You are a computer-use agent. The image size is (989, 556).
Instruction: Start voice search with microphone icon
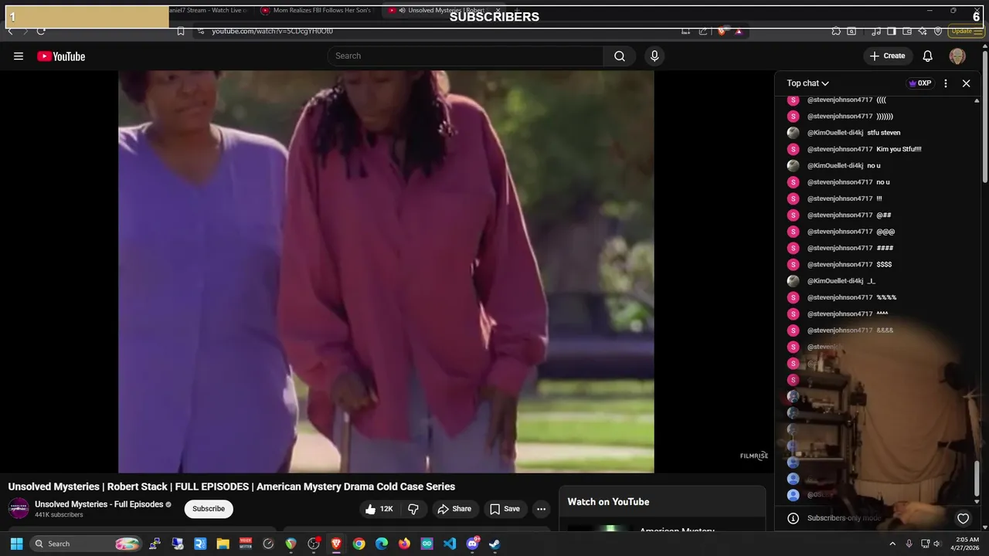654,56
